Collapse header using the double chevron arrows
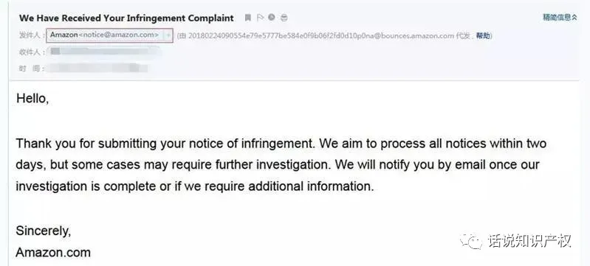 pos(574,17)
